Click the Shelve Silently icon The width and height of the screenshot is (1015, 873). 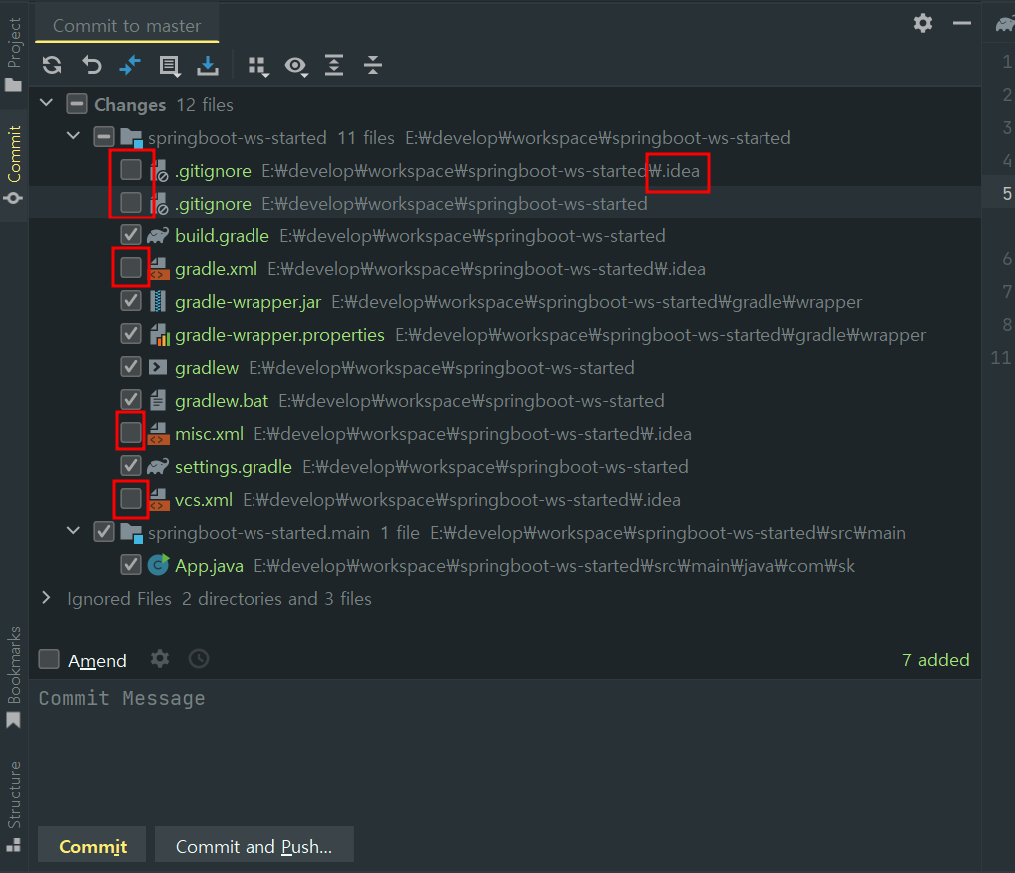tap(208, 66)
